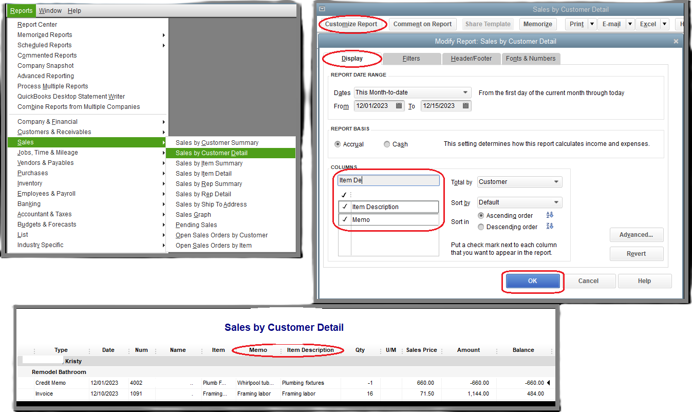The image size is (692, 412).
Task: Open the calendar for the To date
Action: coord(465,106)
